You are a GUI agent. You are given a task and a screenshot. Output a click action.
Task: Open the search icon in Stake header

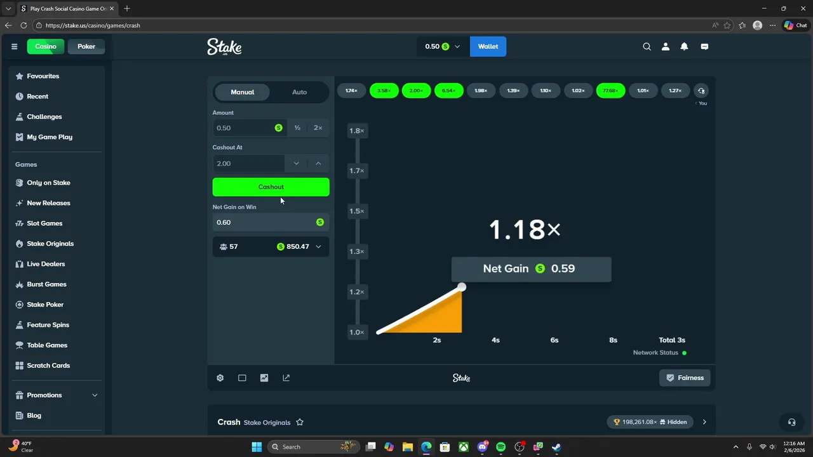tap(647, 46)
